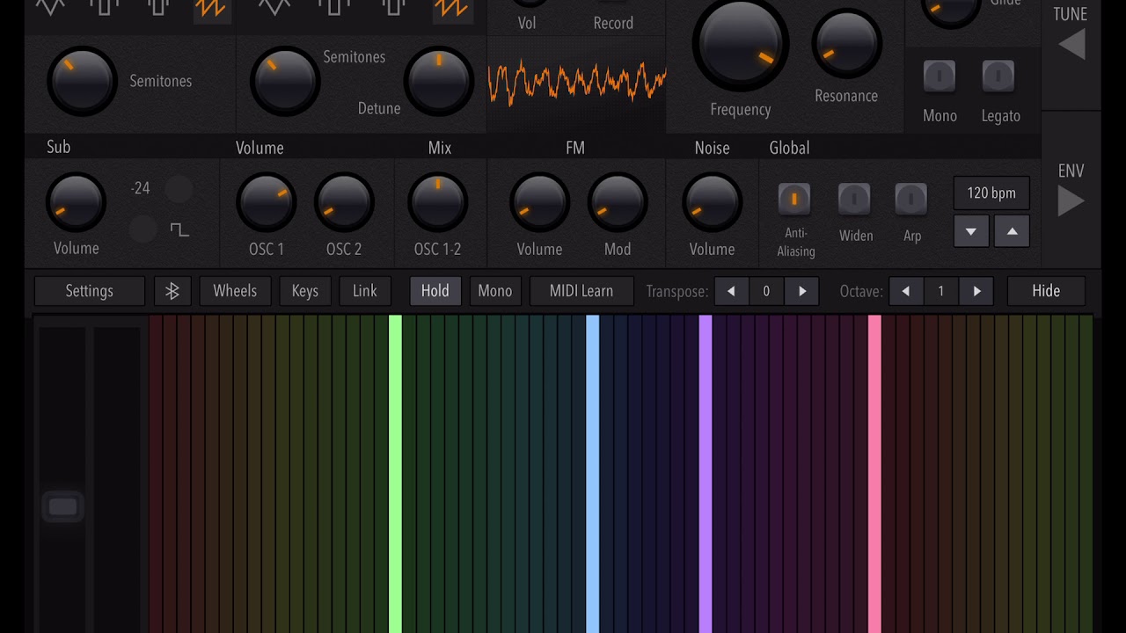
Task: Click the Semitones knob beside the Detune knob
Action: [x=285, y=81]
